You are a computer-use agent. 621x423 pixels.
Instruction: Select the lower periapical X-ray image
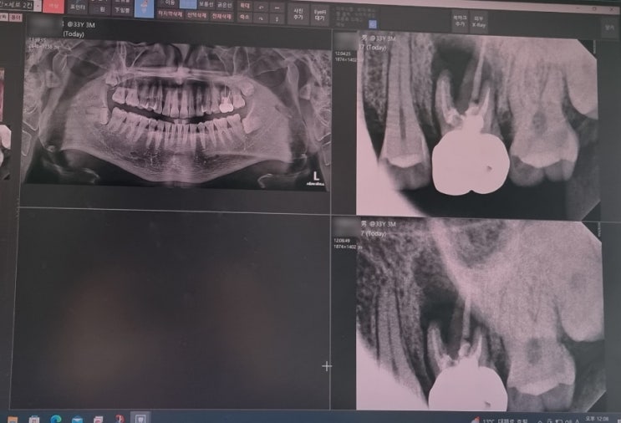480,315
